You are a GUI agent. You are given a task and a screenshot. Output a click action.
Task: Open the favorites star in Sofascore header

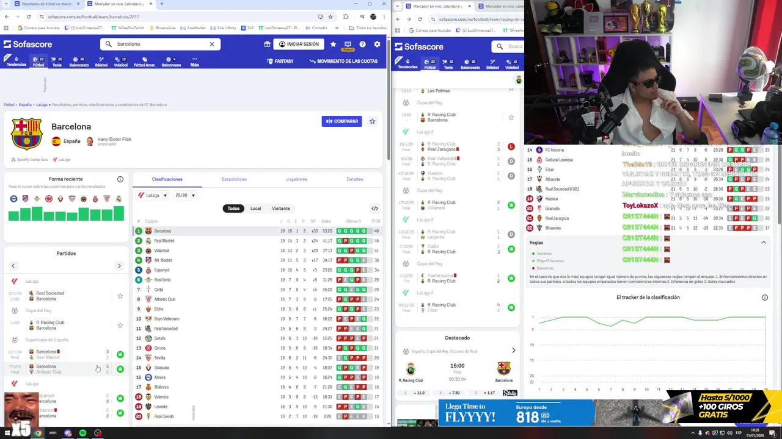(333, 44)
